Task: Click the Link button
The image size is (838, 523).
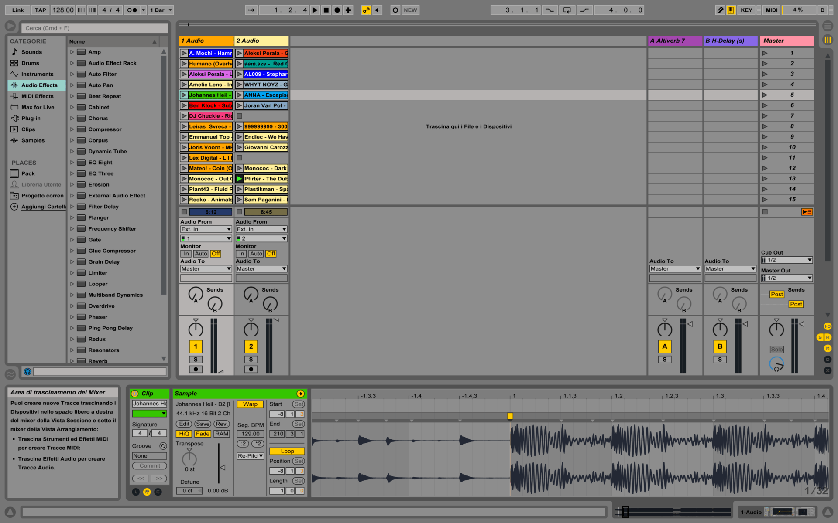Action: [18, 10]
